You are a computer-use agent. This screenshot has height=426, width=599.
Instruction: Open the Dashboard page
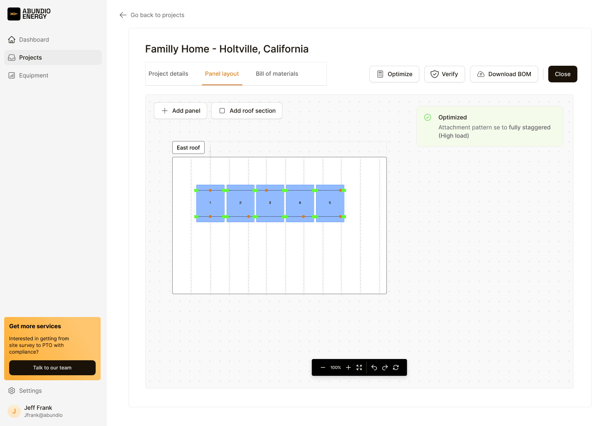(34, 40)
